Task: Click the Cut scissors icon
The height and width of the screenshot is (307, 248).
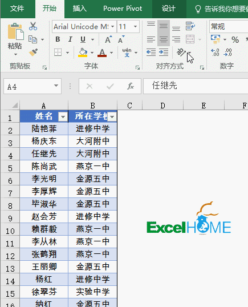Action: click(x=33, y=26)
